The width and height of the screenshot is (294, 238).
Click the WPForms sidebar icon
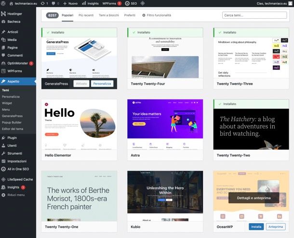[3, 71]
